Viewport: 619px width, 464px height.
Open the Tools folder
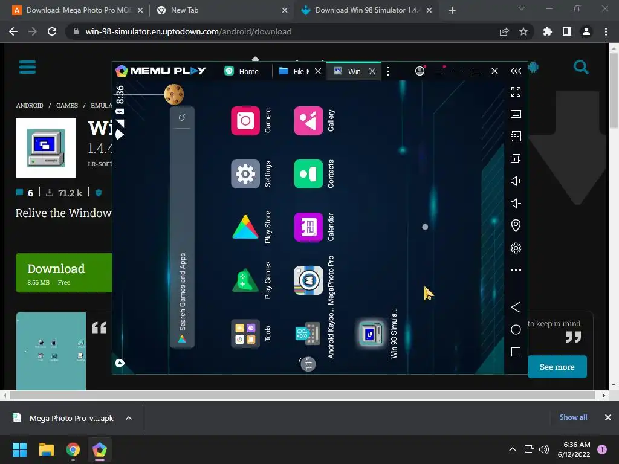pos(245,333)
